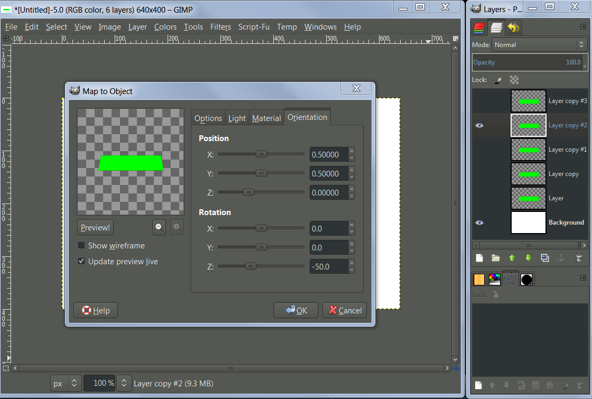Click the Rotation Y slider handle
The width and height of the screenshot is (592, 399).
[261, 247]
